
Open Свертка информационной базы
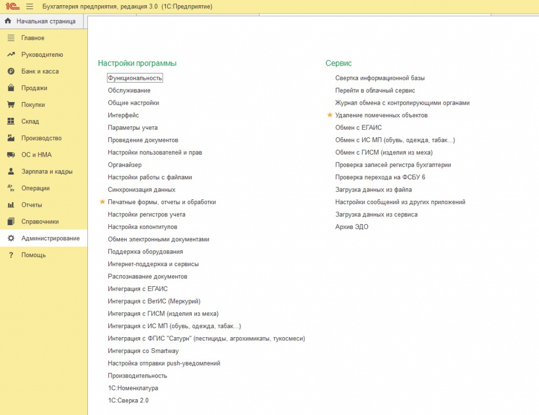[x=380, y=78]
